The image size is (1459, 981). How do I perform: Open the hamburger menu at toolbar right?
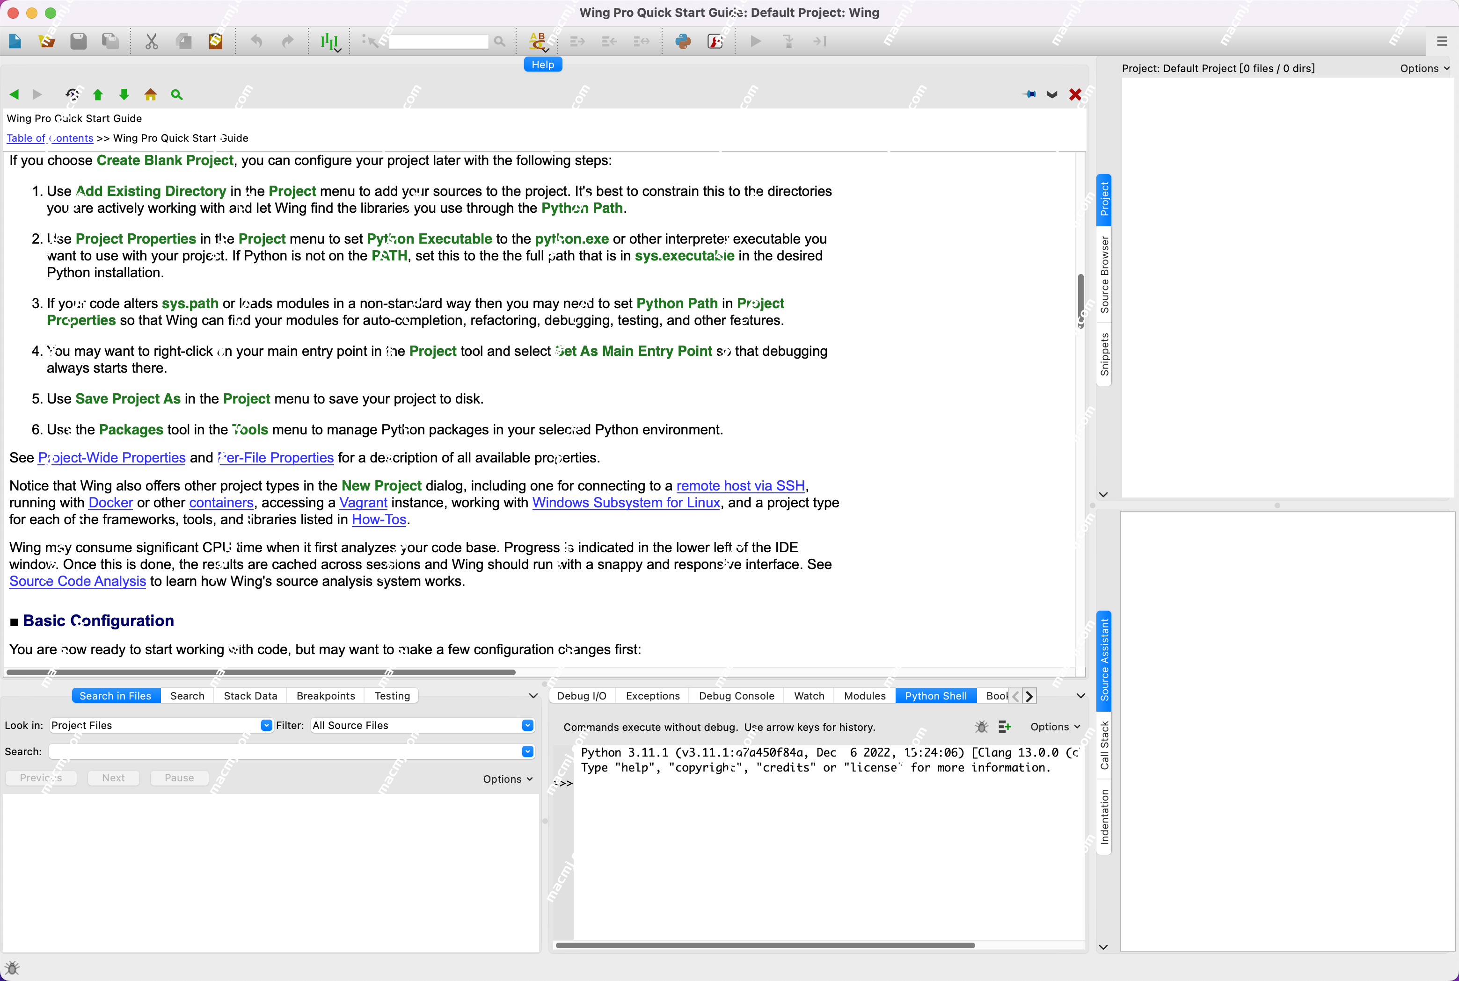pyautogui.click(x=1442, y=41)
